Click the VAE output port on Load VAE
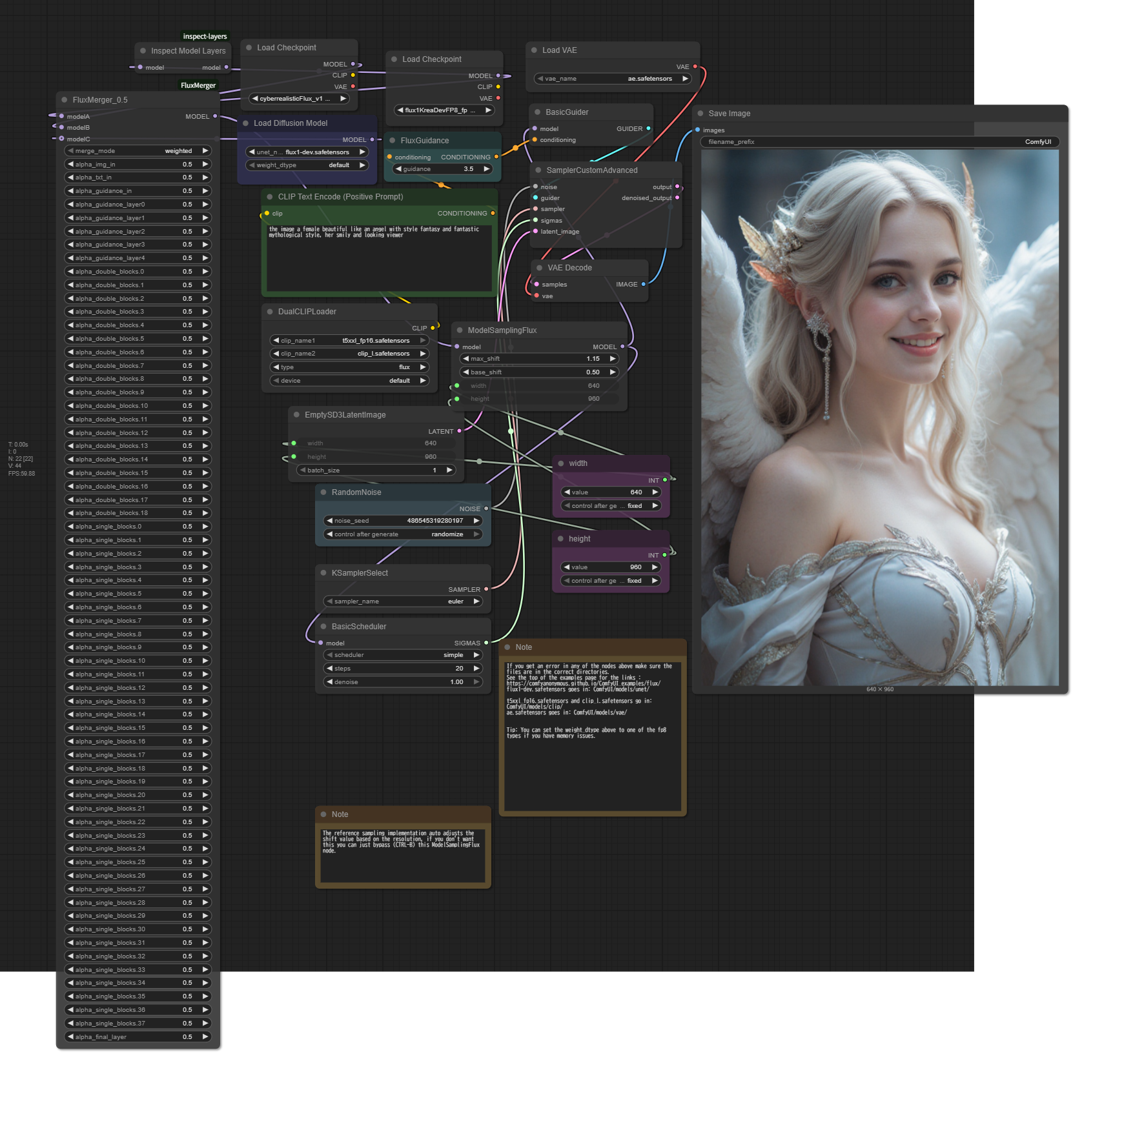This screenshot has height=1121, width=1124. click(x=695, y=66)
